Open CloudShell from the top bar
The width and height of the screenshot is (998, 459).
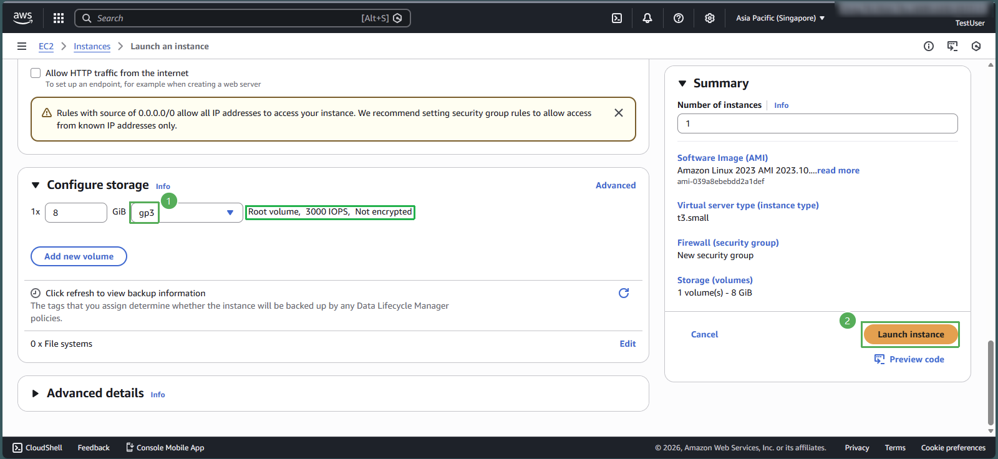[x=617, y=18]
